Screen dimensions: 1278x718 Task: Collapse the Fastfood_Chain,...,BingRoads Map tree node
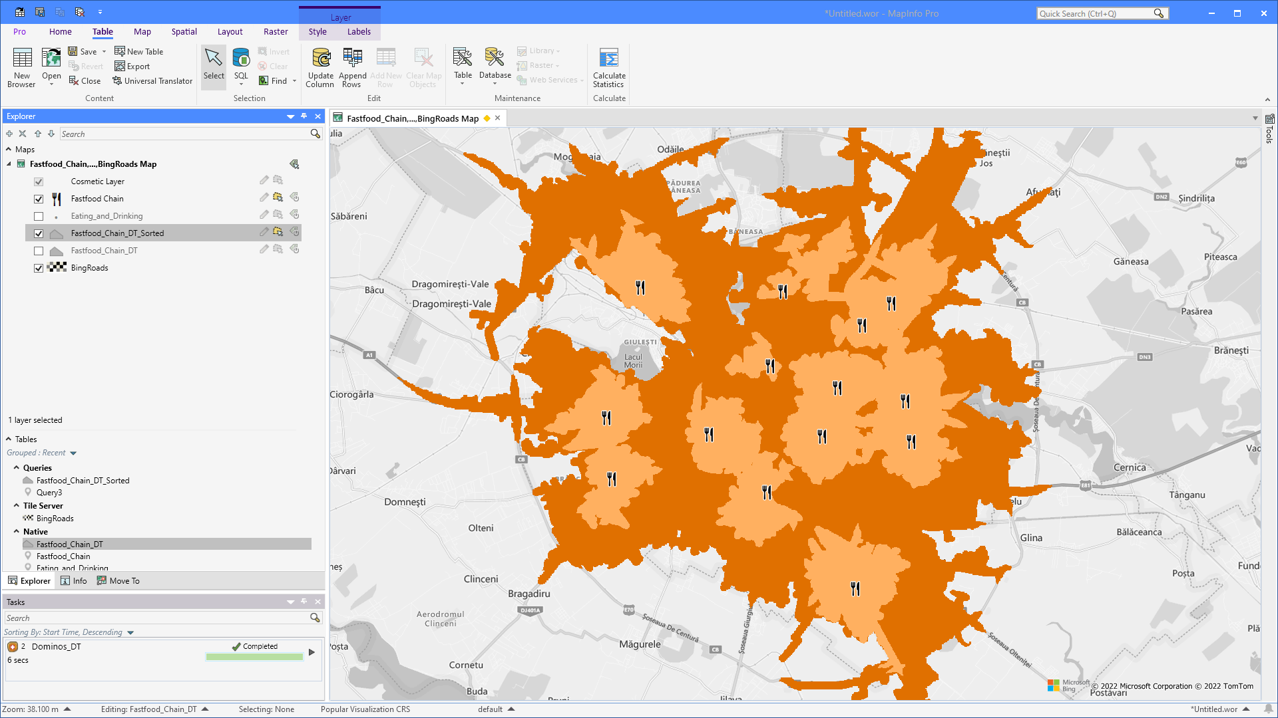click(x=8, y=164)
